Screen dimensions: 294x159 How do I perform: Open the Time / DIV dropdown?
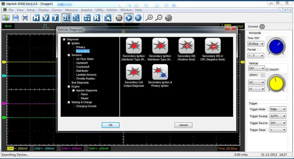click(255, 44)
